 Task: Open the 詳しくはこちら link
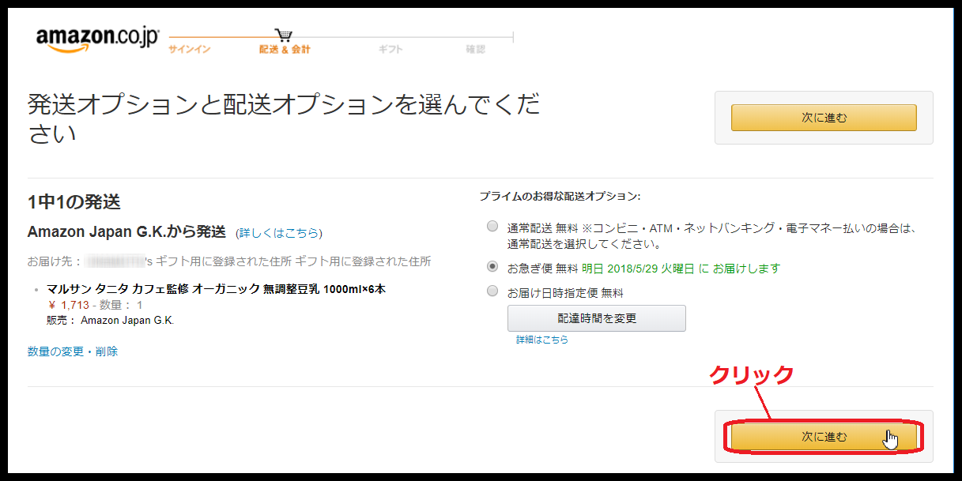(279, 233)
